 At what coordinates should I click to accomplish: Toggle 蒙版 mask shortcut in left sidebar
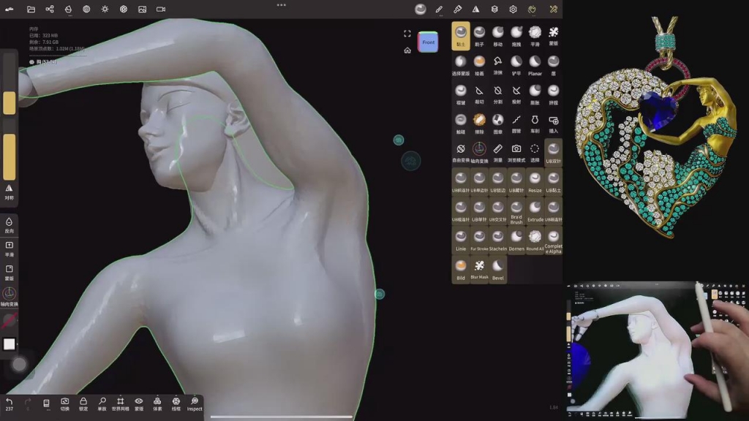(x=9, y=273)
